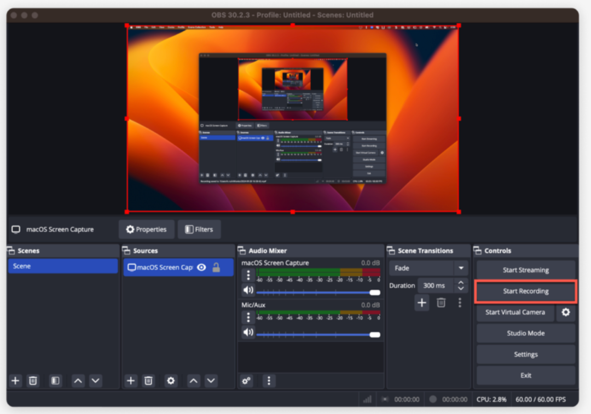Delete the selected source with the trash icon
This screenshot has width=591, height=414.
(x=148, y=381)
